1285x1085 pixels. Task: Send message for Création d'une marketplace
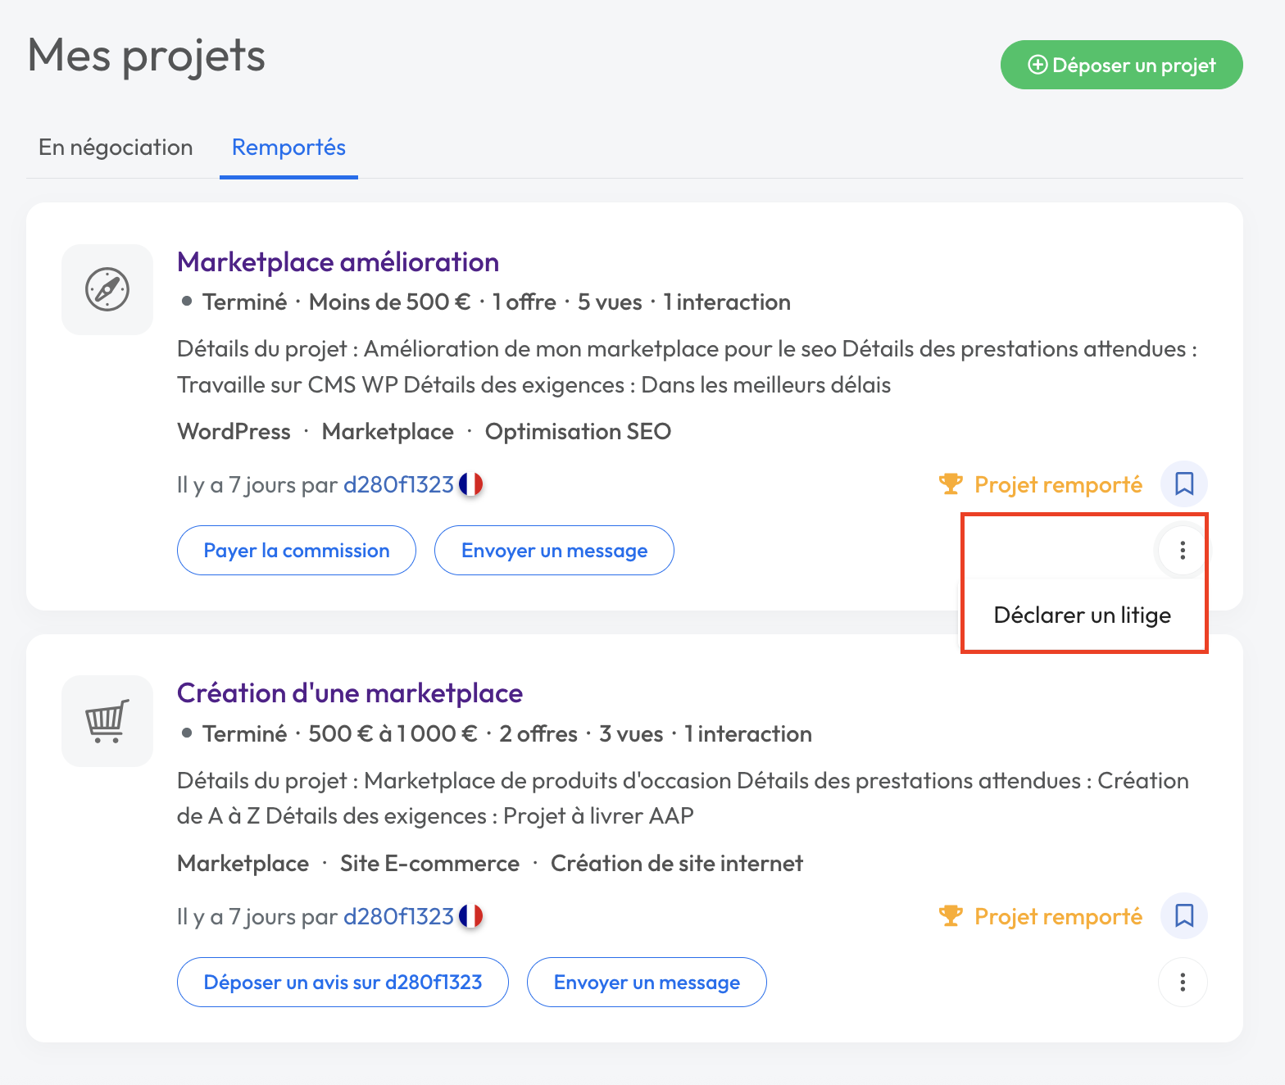[647, 983]
